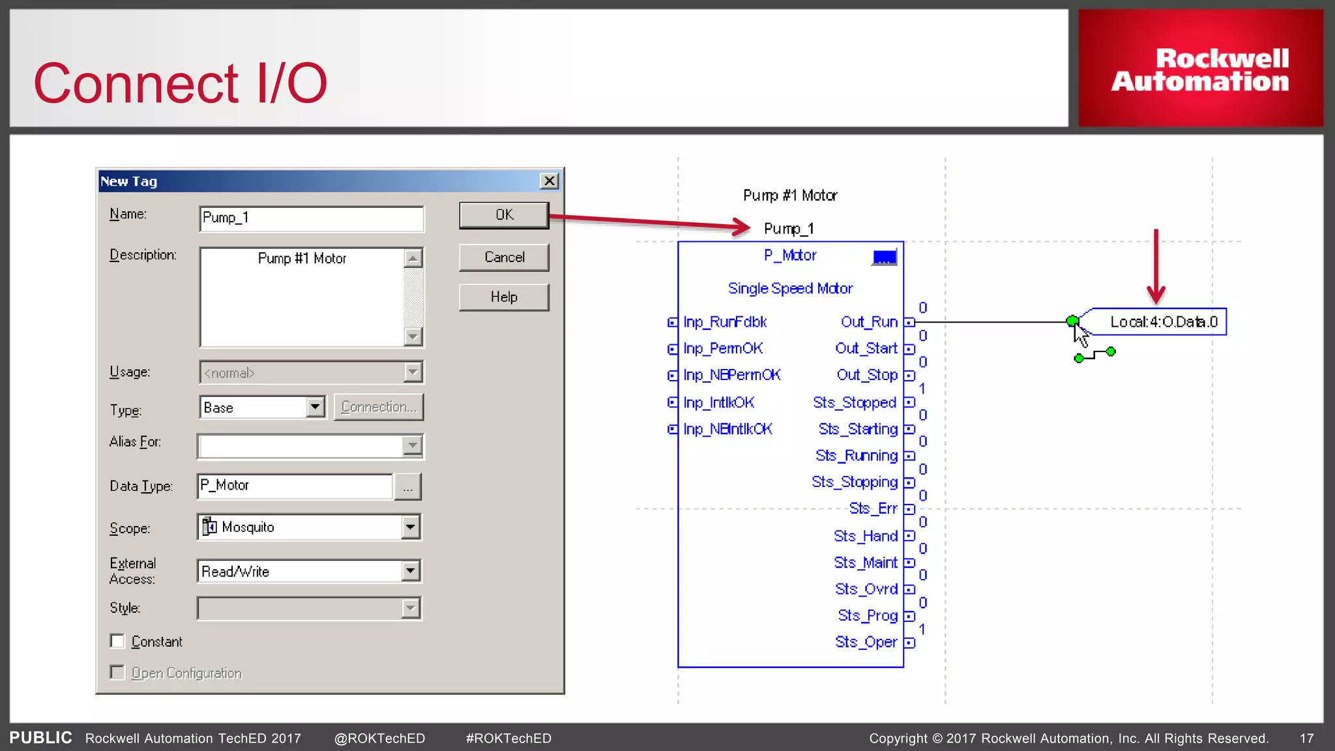Open the Scope dropdown showing Mosquito

pyautogui.click(x=410, y=527)
